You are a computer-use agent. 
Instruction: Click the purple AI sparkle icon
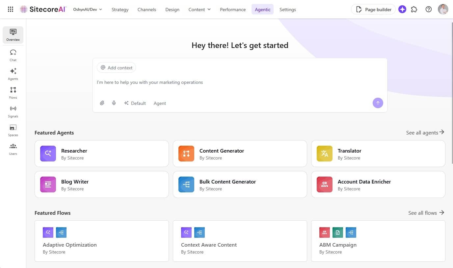pyautogui.click(x=402, y=9)
